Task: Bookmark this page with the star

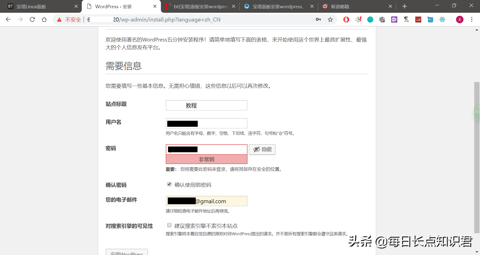Action: 330,19
